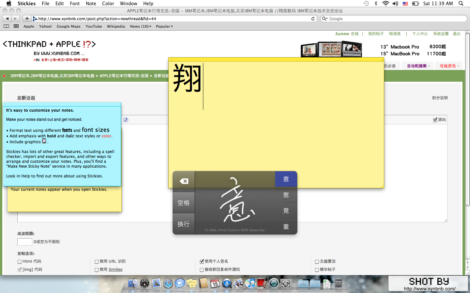Click the compass icon in the editor toolbar

pos(126,120)
